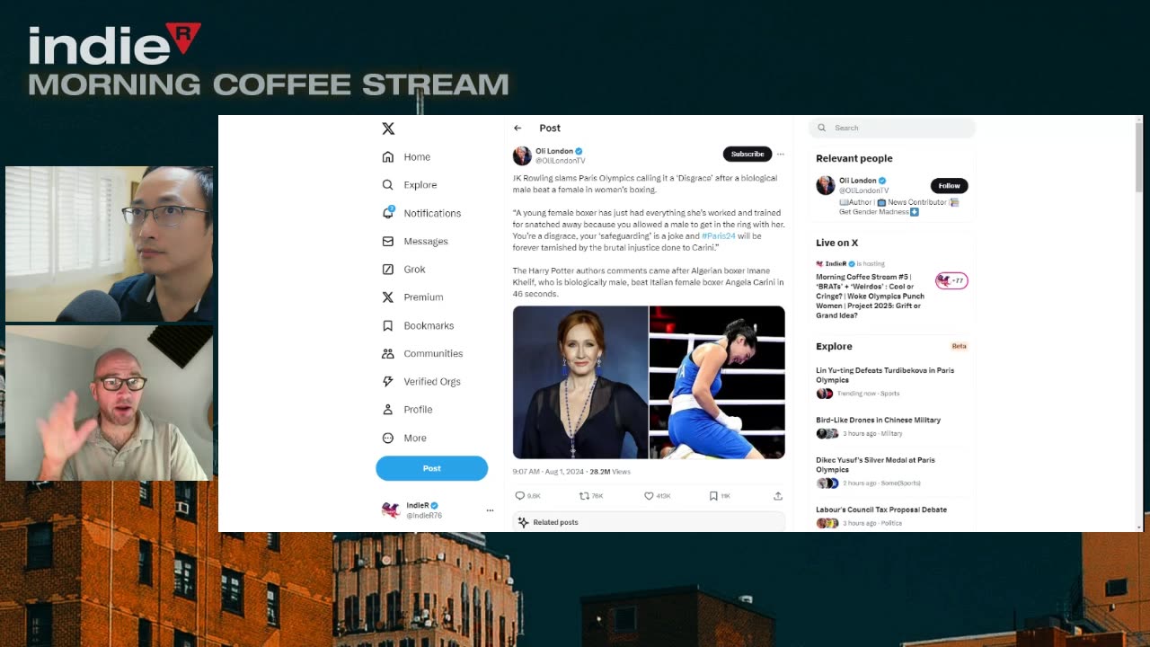Click the Messages menu label
This screenshot has height=647, width=1150.
(x=426, y=241)
